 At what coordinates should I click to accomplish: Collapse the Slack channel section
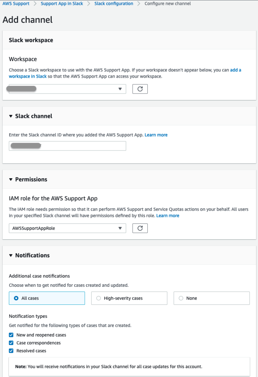pos(11,116)
